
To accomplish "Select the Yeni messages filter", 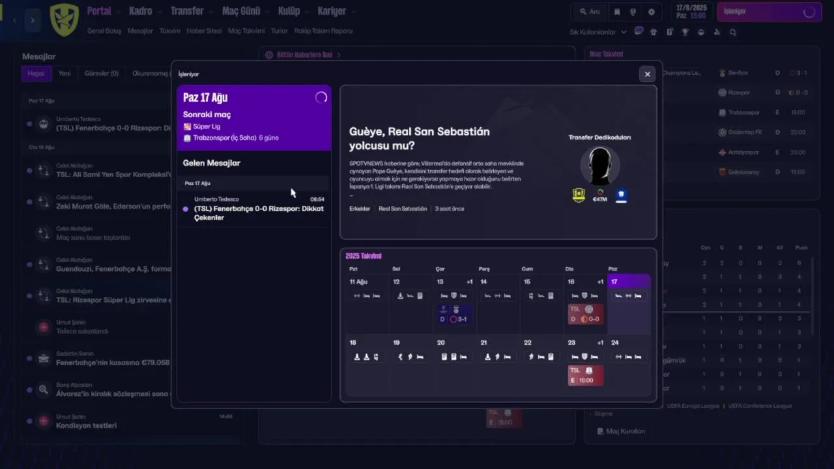I will 65,74.
